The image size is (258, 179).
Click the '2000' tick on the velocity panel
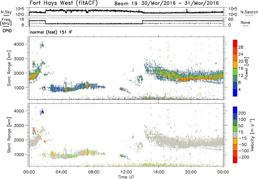point(19,140)
